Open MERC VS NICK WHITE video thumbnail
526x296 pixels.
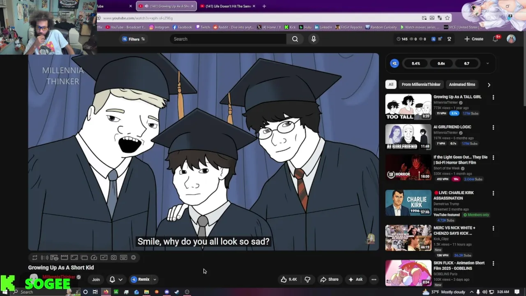pos(408,238)
